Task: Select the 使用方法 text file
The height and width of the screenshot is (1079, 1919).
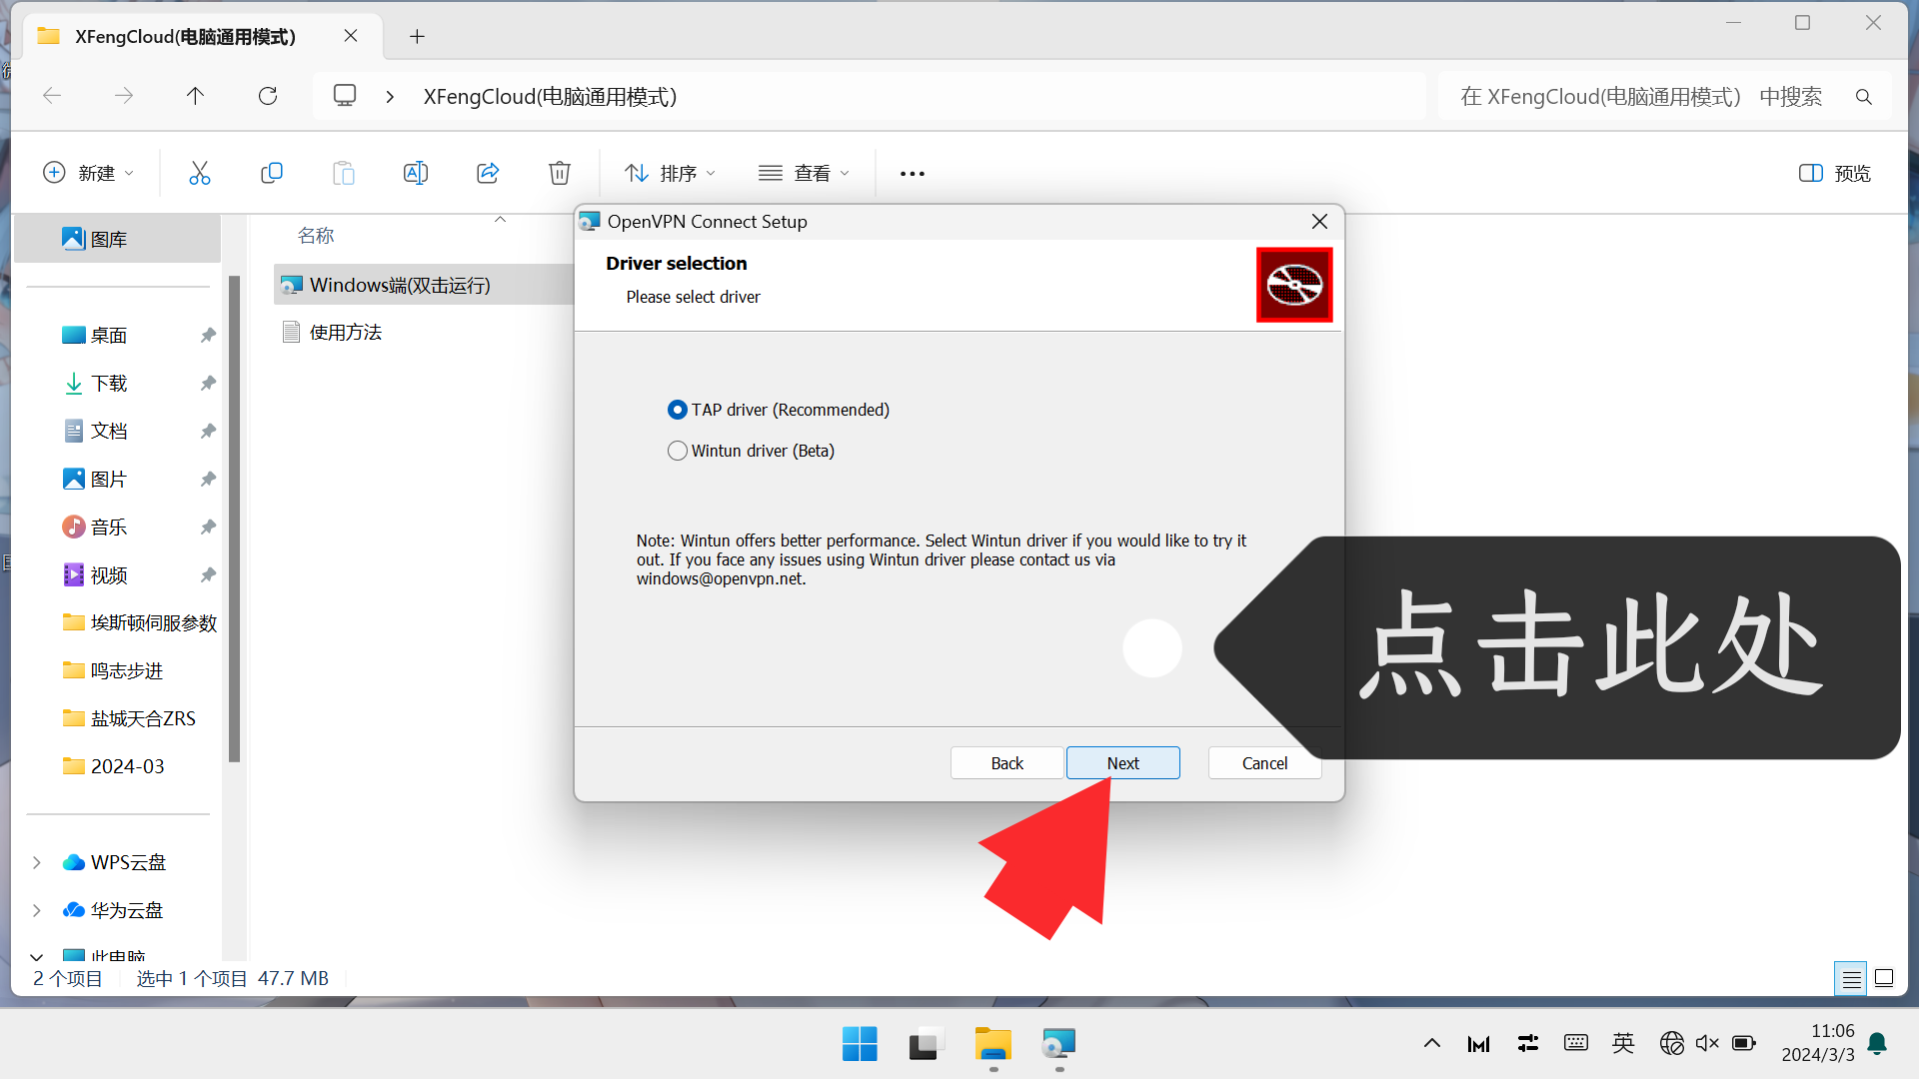Action: click(345, 332)
